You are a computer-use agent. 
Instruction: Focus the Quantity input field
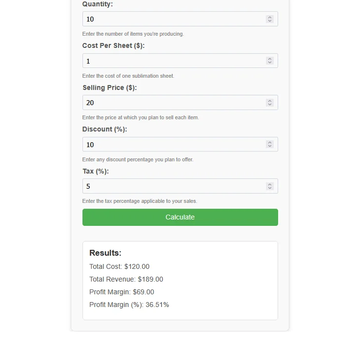point(173,19)
